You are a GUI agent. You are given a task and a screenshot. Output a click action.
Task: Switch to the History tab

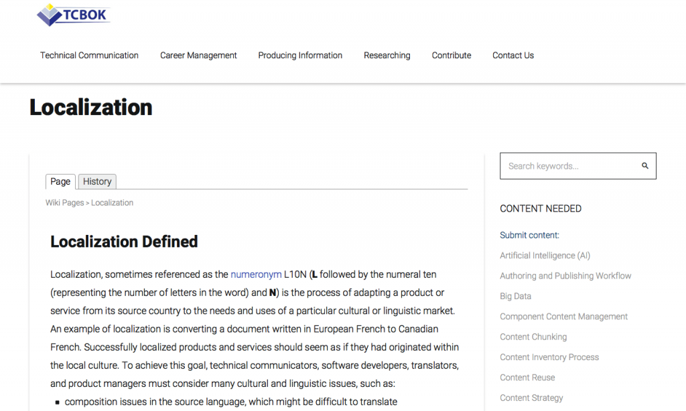pyautogui.click(x=96, y=181)
